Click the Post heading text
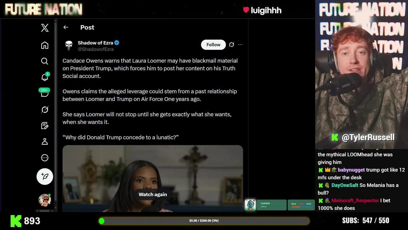The height and width of the screenshot is (230, 408). click(87, 27)
